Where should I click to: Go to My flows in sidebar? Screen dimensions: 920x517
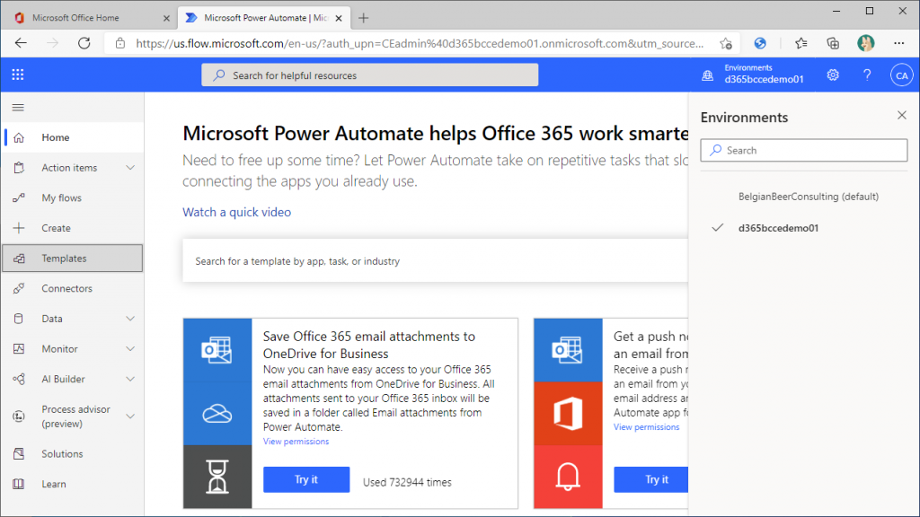(x=62, y=197)
